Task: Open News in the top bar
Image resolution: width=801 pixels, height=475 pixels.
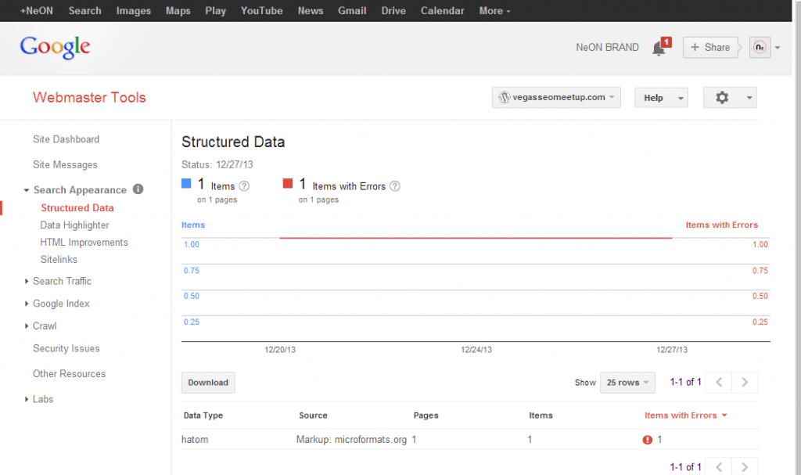Action: click(311, 11)
